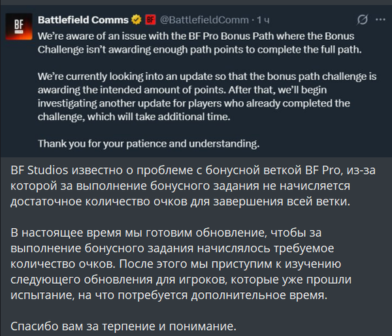Click the BF profile avatar
392x336 pixels.
pos(20,28)
